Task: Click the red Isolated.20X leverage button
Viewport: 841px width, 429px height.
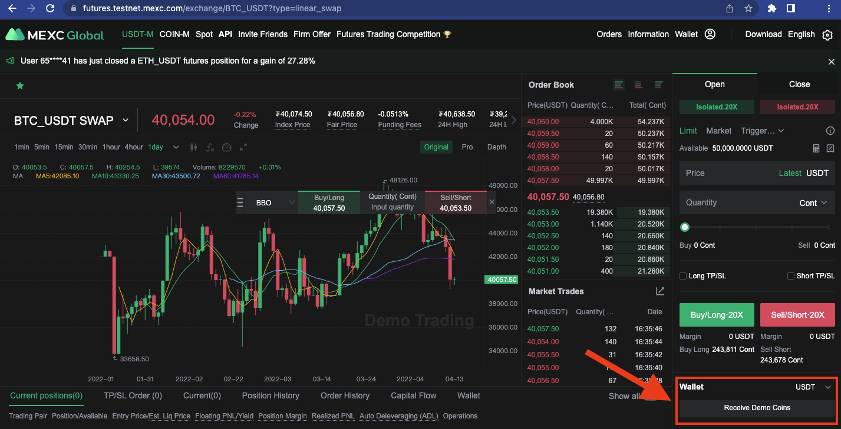Action: (797, 107)
